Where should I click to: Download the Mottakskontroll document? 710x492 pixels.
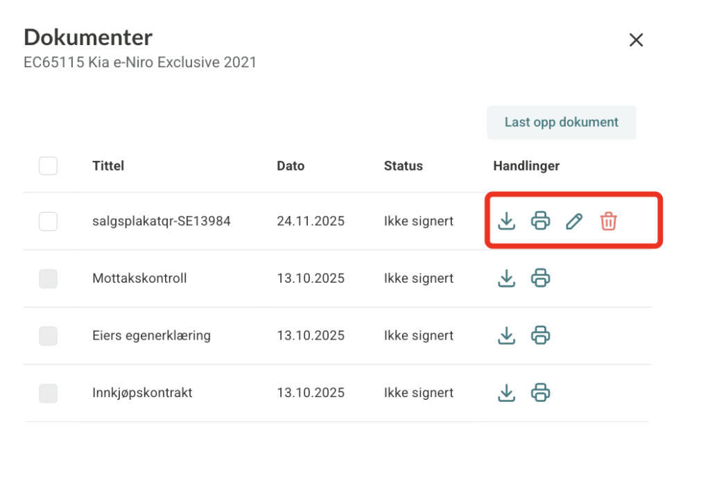coord(507,279)
